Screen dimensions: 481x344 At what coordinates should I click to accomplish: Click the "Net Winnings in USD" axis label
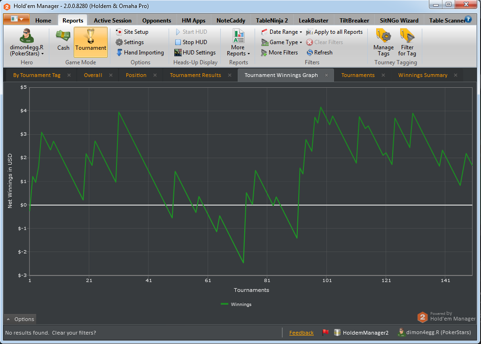(10, 181)
